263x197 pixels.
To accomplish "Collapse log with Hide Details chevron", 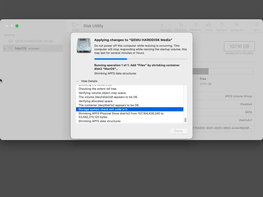I will pyautogui.click(x=77, y=81).
